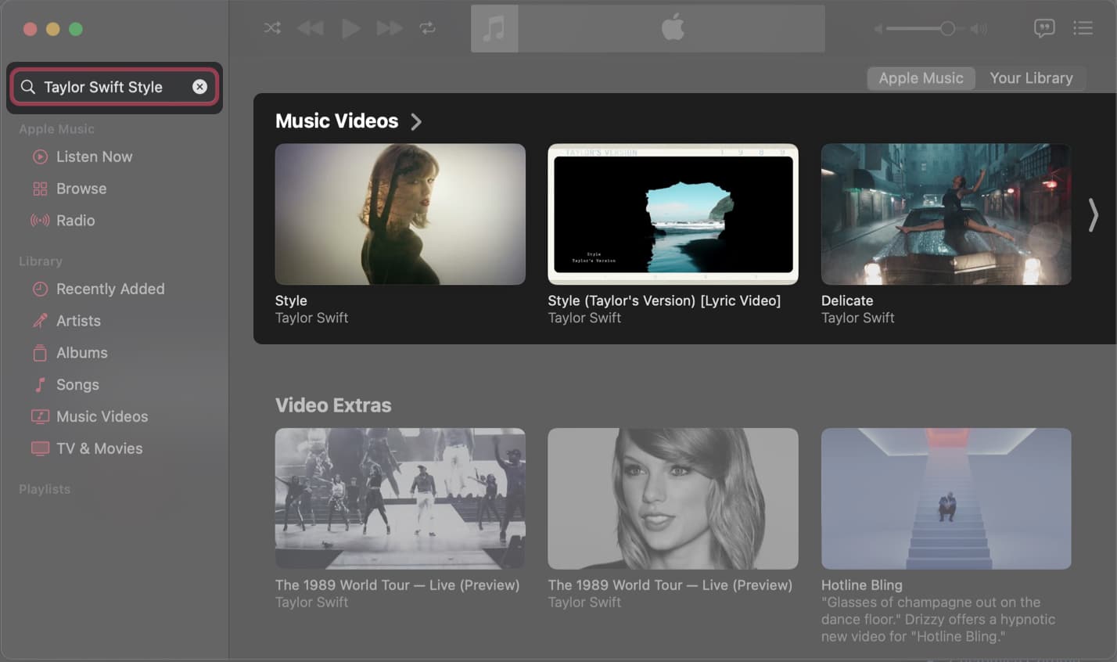Focus the Taylor Swift Style search field
This screenshot has height=662, width=1117.
click(114, 87)
